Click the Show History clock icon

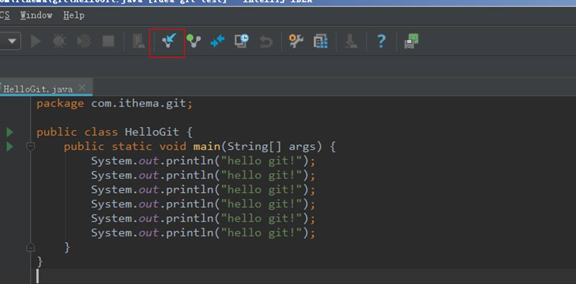[241, 41]
